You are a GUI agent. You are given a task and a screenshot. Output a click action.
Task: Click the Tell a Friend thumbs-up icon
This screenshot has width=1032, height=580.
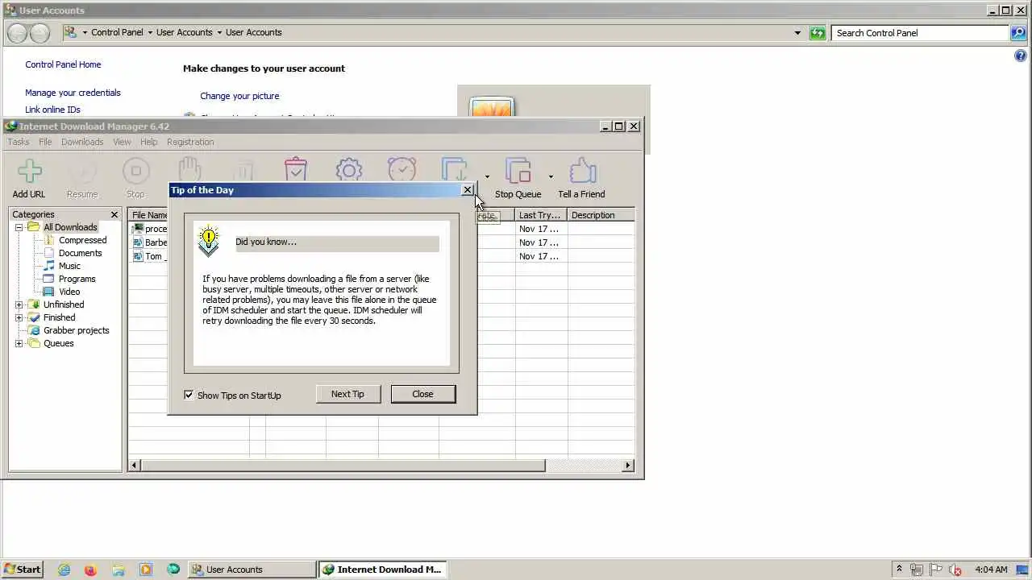point(582,172)
